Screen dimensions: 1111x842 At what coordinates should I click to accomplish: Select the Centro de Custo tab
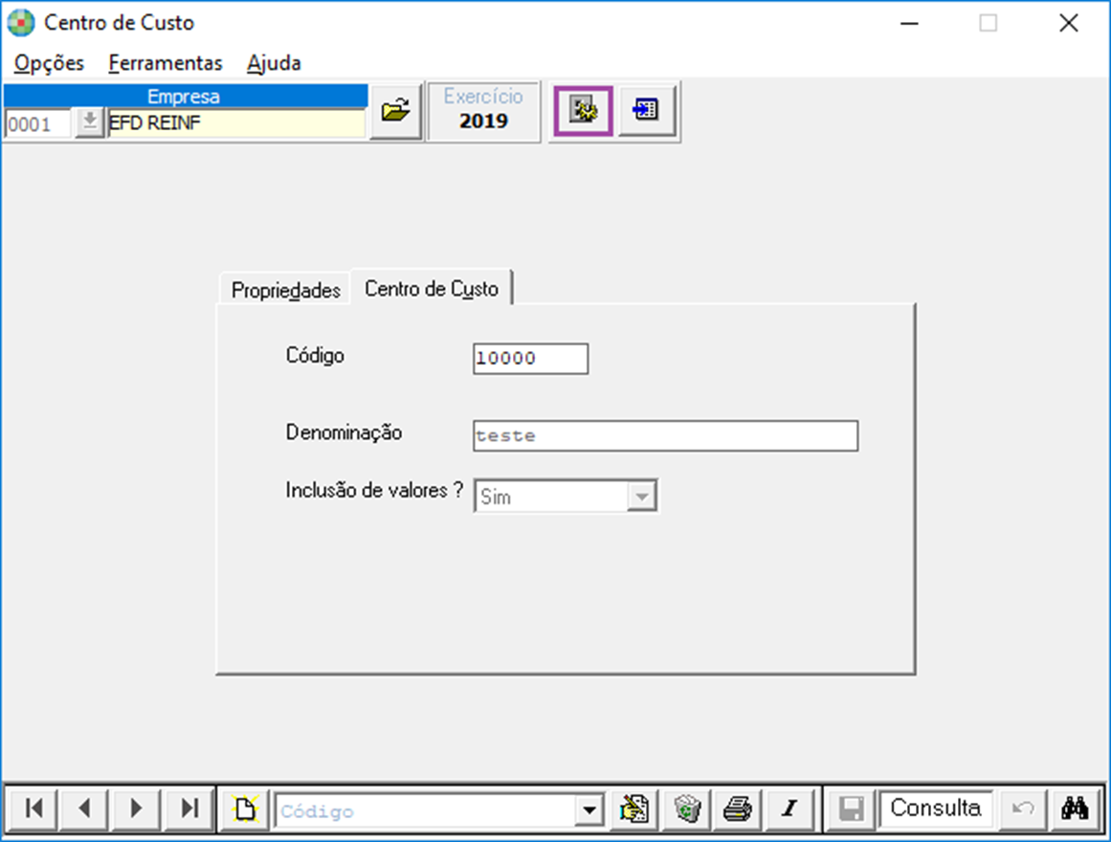(x=432, y=288)
